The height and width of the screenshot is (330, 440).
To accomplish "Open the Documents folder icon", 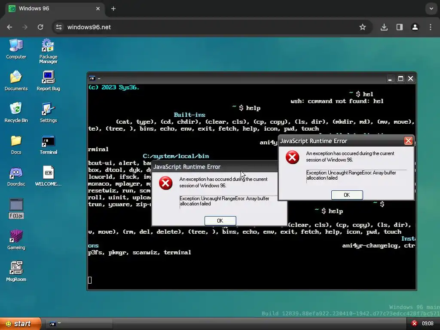I will tap(16, 80).
